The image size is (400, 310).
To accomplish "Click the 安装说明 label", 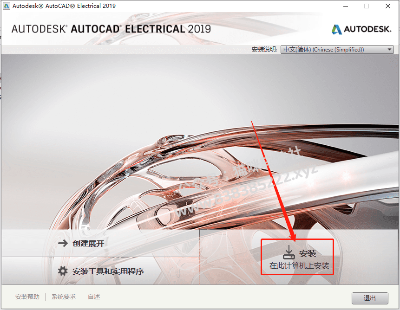I will pos(264,49).
